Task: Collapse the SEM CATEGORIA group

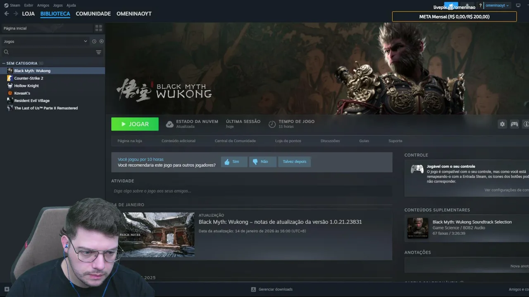Action: click(x=4, y=63)
